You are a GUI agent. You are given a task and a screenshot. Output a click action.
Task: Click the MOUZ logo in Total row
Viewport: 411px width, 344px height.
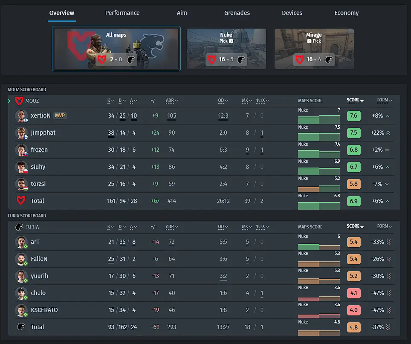[x=21, y=201]
